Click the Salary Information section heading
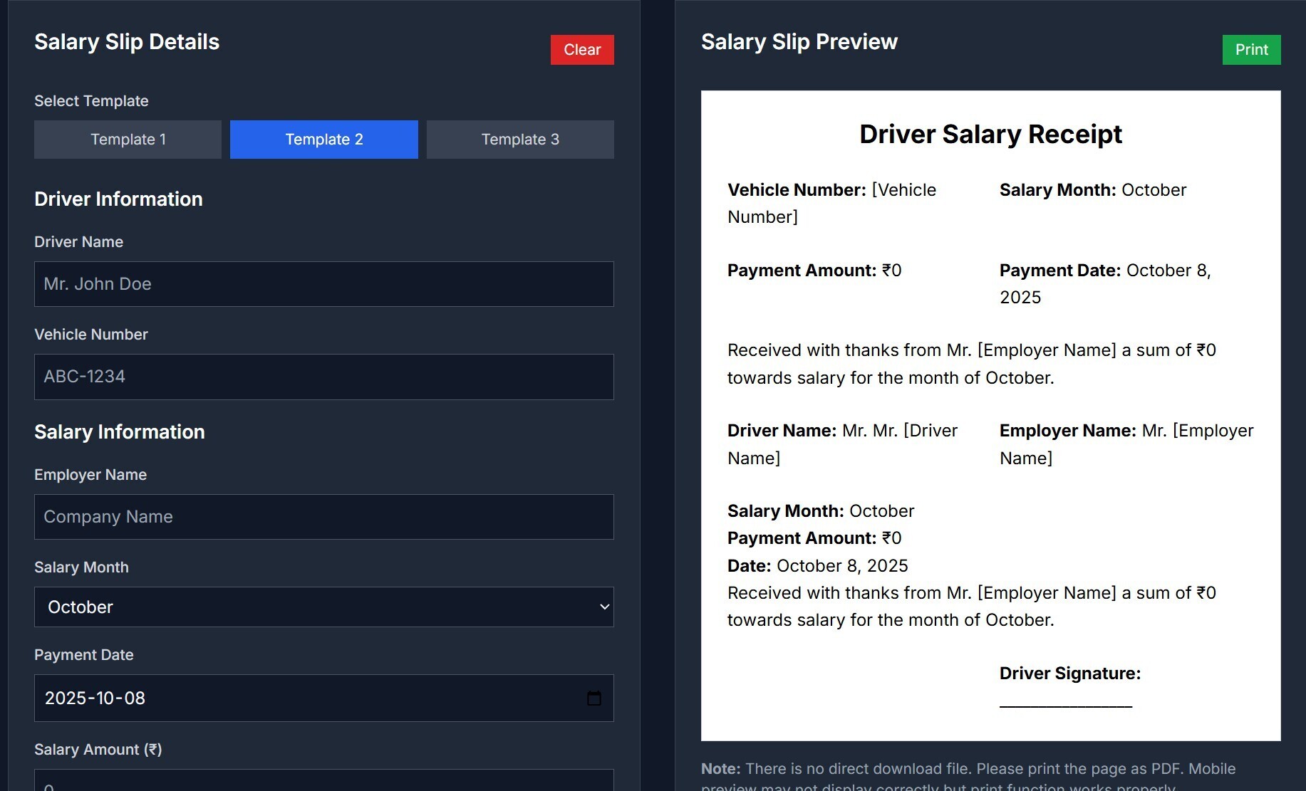The height and width of the screenshot is (791, 1306). [x=120, y=432]
